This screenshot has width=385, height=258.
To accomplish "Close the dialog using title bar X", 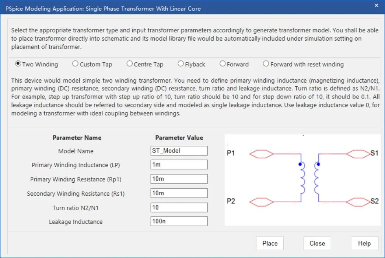I will 376,6.
